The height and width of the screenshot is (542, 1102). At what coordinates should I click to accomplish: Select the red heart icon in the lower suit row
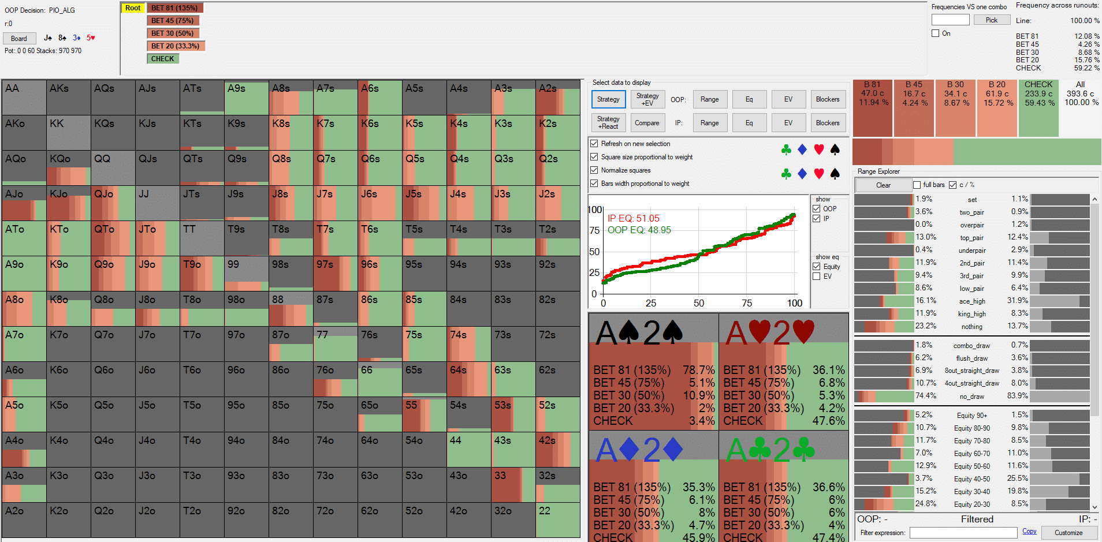click(x=818, y=174)
